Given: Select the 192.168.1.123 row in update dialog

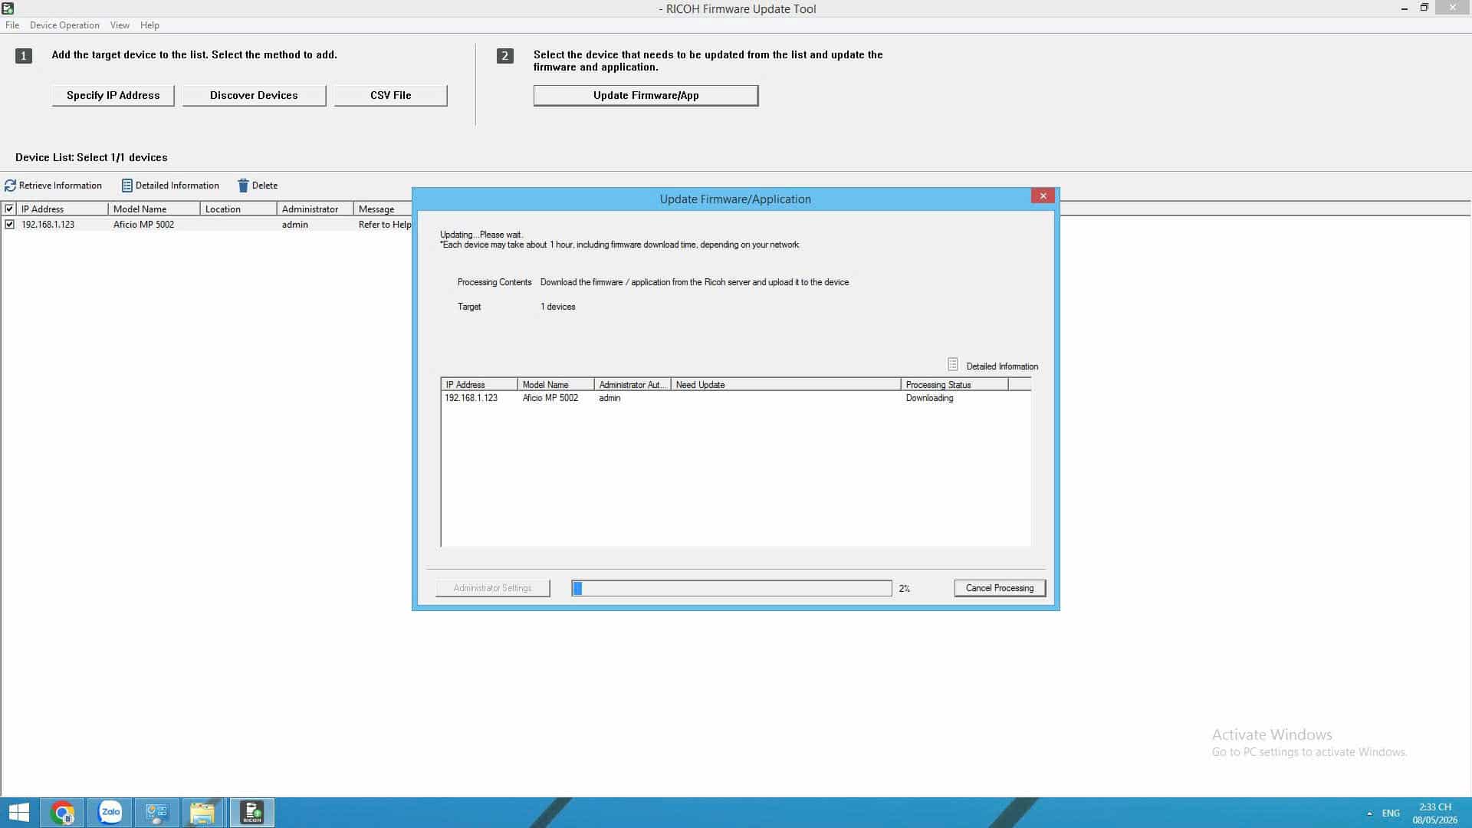Looking at the screenshot, I should (735, 398).
